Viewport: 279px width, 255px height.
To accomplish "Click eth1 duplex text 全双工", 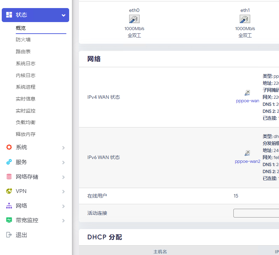I will point(245,35).
